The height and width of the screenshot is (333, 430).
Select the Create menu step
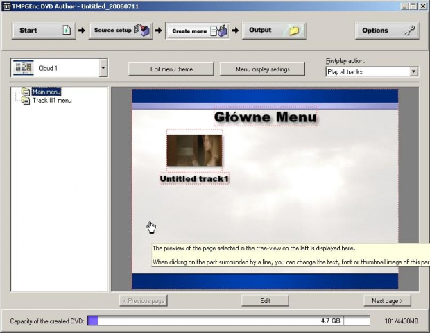(197, 31)
